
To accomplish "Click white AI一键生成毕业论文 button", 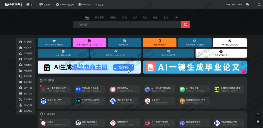I will tap(230, 43).
